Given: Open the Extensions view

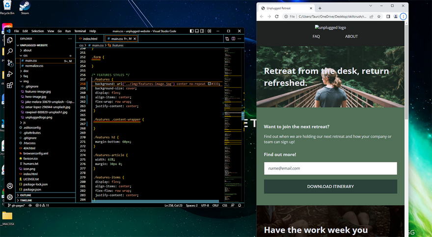Looking at the screenshot, I should point(10,86).
